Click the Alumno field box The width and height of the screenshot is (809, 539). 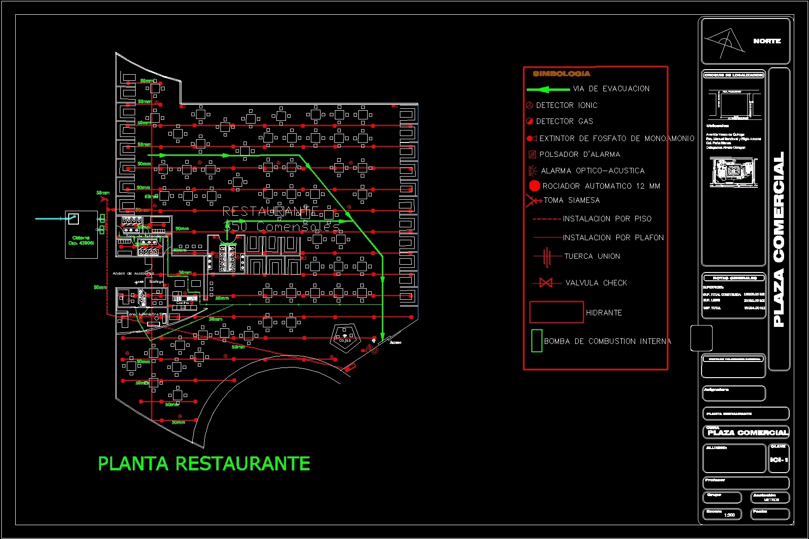pyautogui.click(x=734, y=458)
